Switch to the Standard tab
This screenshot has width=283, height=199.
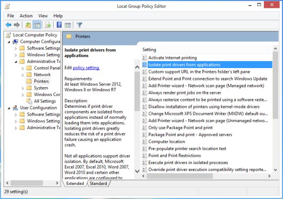pos(98,183)
